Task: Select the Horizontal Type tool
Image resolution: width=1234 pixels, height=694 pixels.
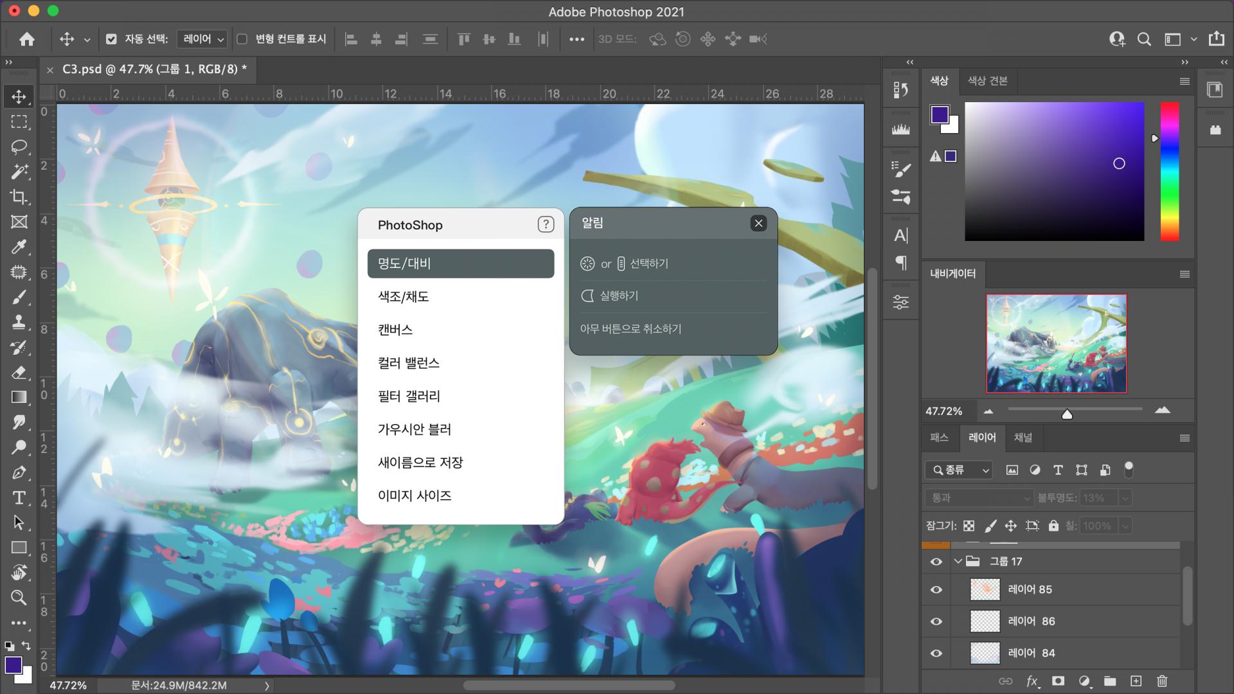Action: (19, 497)
